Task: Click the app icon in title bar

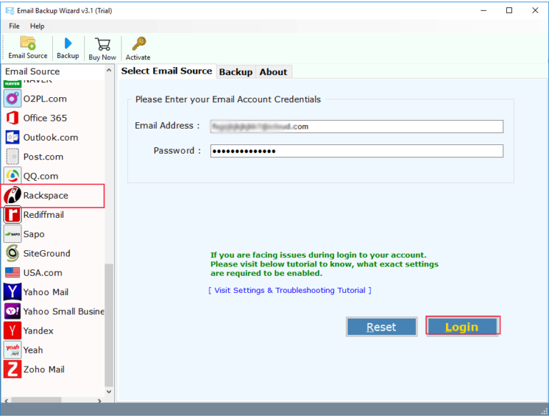Action: pyautogui.click(x=9, y=11)
